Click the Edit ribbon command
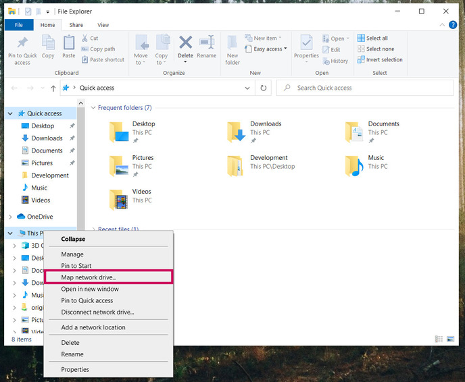 pos(332,49)
